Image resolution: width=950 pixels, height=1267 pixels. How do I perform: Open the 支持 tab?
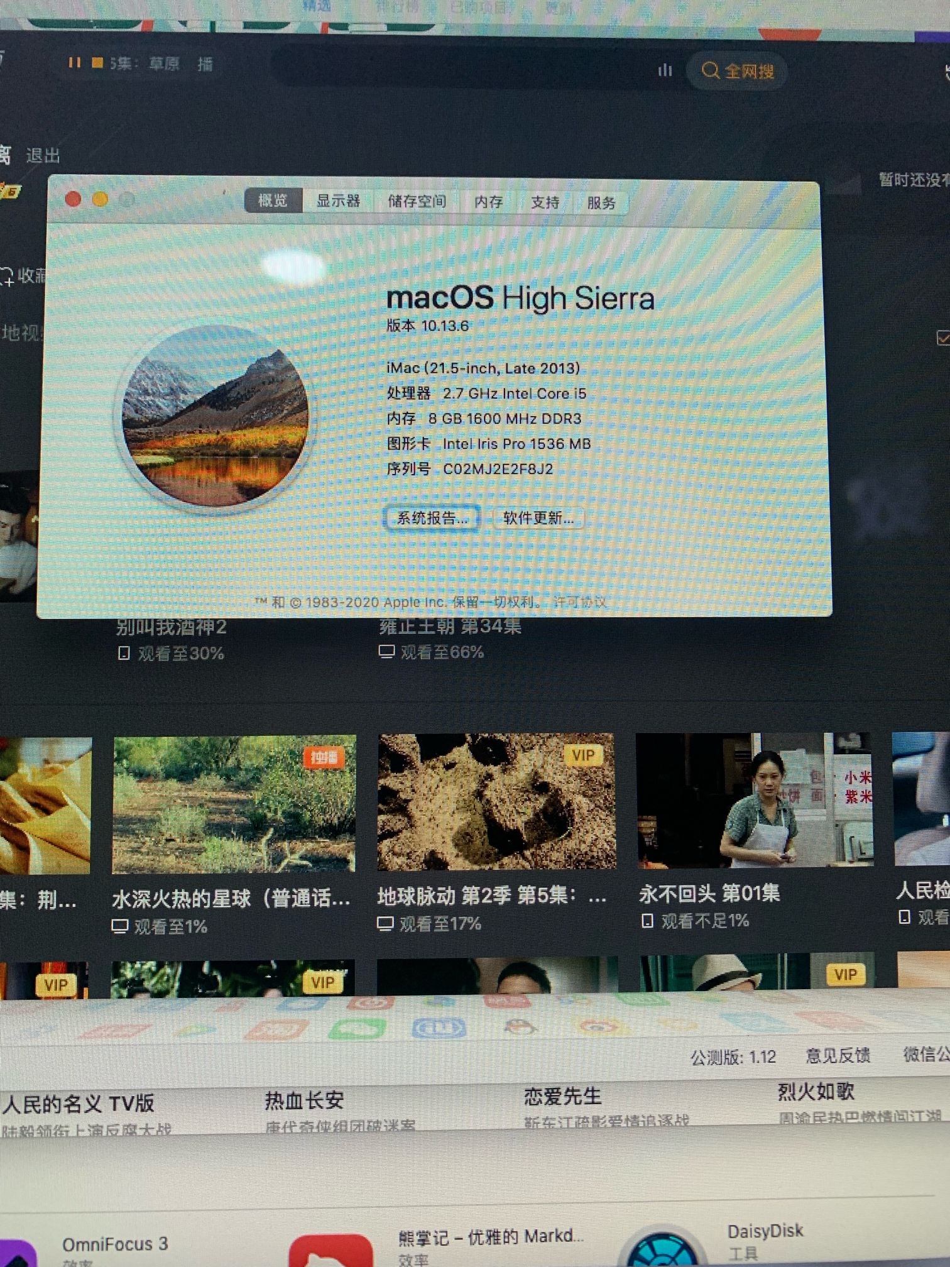click(x=545, y=203)
